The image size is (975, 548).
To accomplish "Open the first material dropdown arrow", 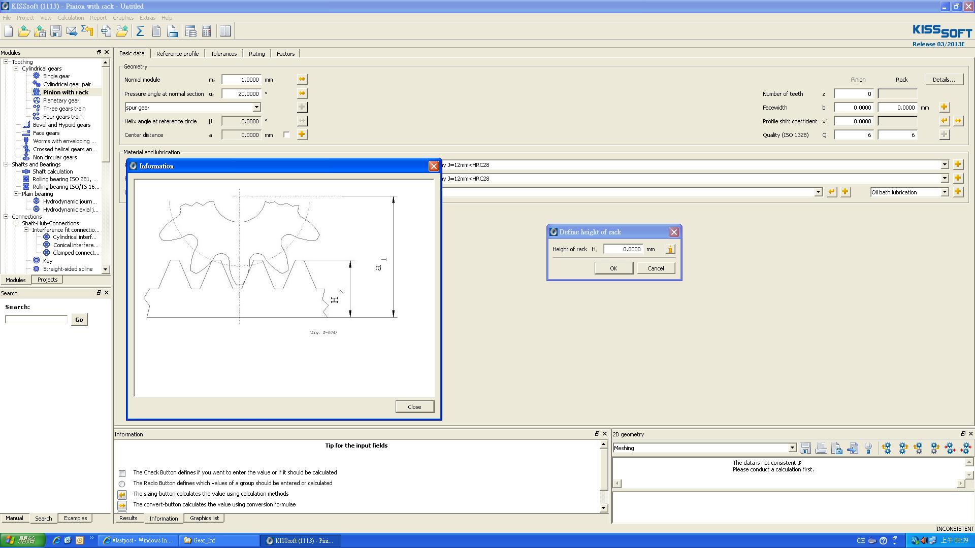I will [945, 164].
